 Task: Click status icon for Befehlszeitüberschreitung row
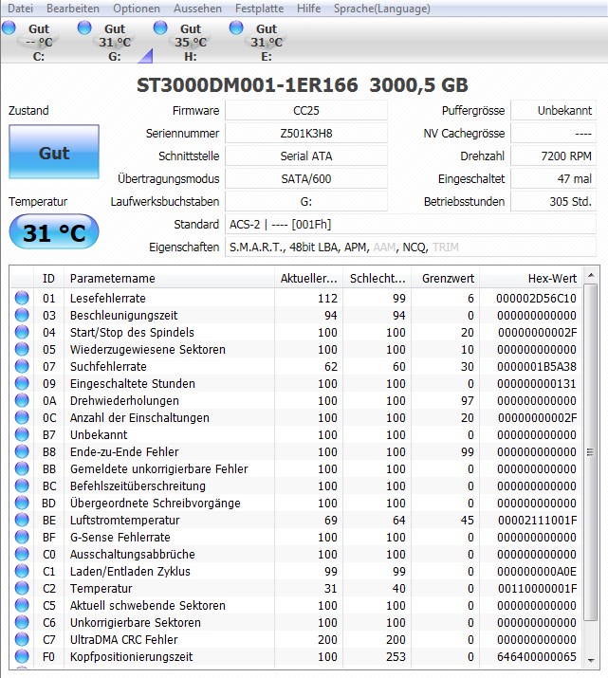tap(22, 486)
